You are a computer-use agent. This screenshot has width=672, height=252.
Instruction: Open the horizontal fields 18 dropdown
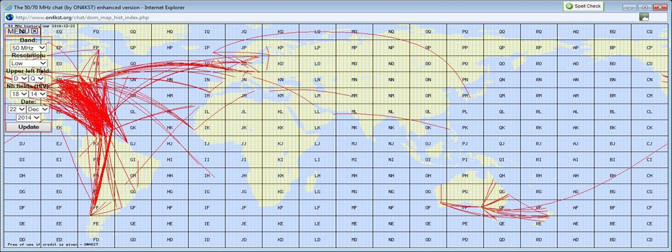18,94
